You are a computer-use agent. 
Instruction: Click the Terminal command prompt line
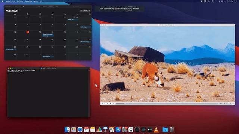[x=15, y=71]
